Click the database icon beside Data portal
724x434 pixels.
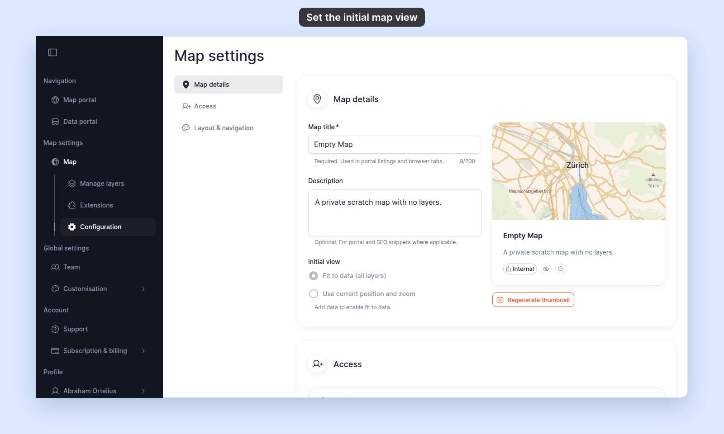pyautogui.click(x=55, y=122)
